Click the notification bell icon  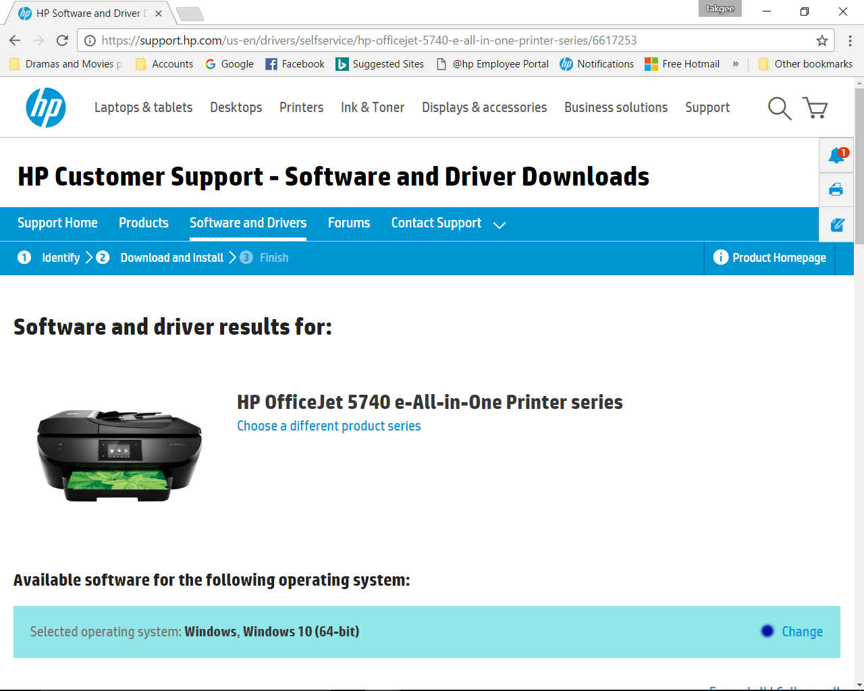click(836, 155)
